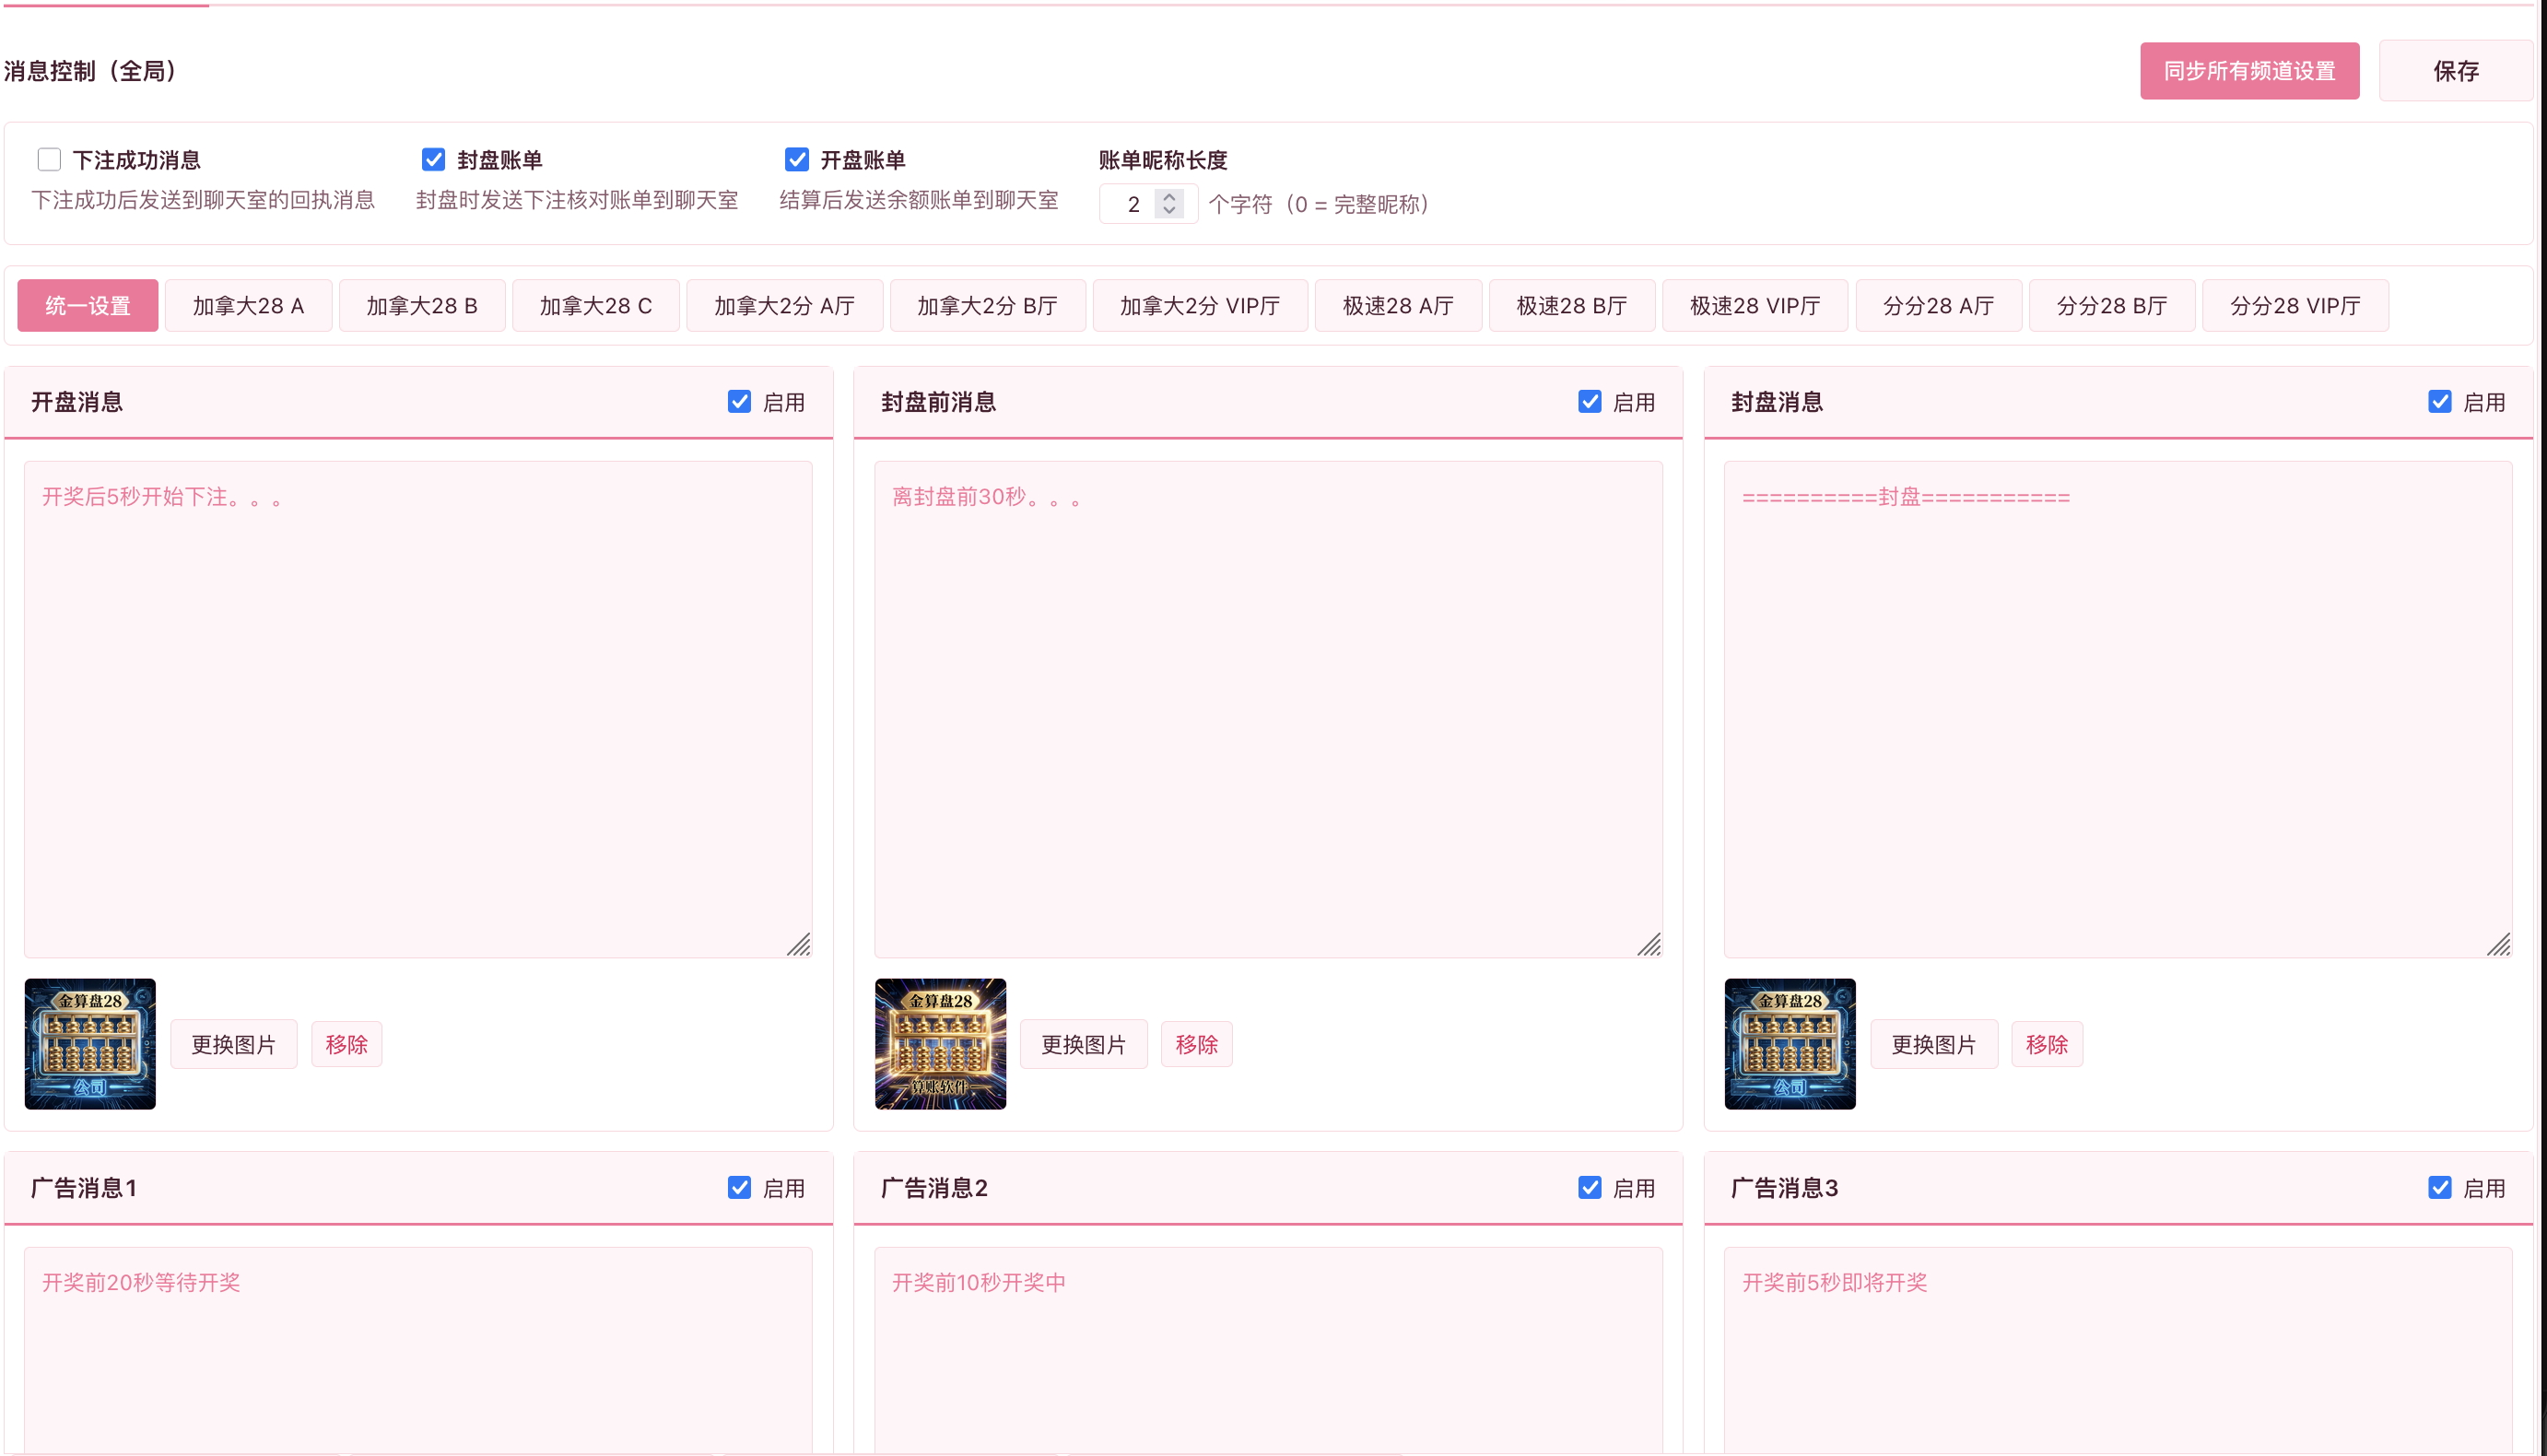
Task: Click the 广告消息2 text area
Action: click(1268, 1350)
